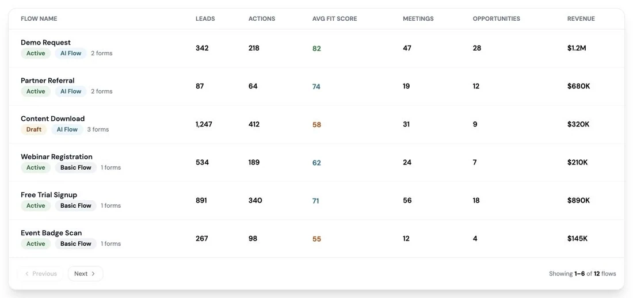Select the 534 leads value
This screenshot has height=298, width=633.
click(x=202, y=162)
